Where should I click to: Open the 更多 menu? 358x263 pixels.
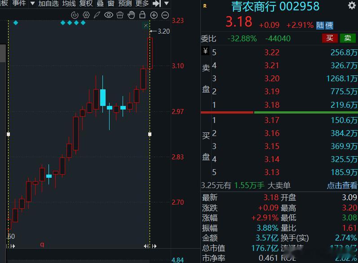point(142,3)
